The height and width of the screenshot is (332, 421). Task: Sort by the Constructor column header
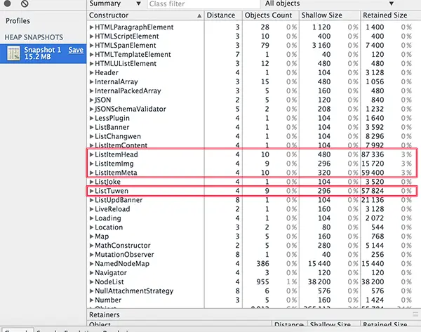(145, 15)
